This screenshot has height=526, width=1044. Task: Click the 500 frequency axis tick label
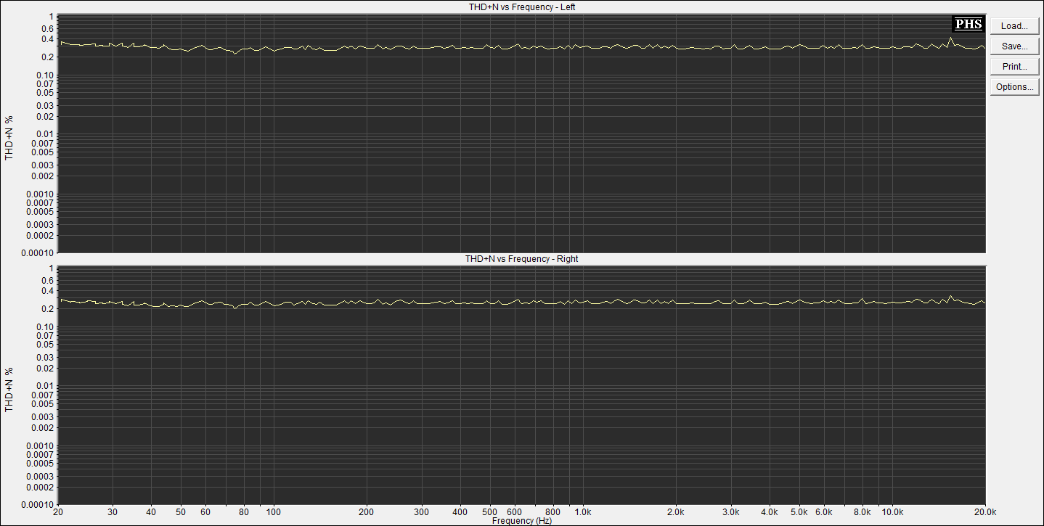point(490,512)
